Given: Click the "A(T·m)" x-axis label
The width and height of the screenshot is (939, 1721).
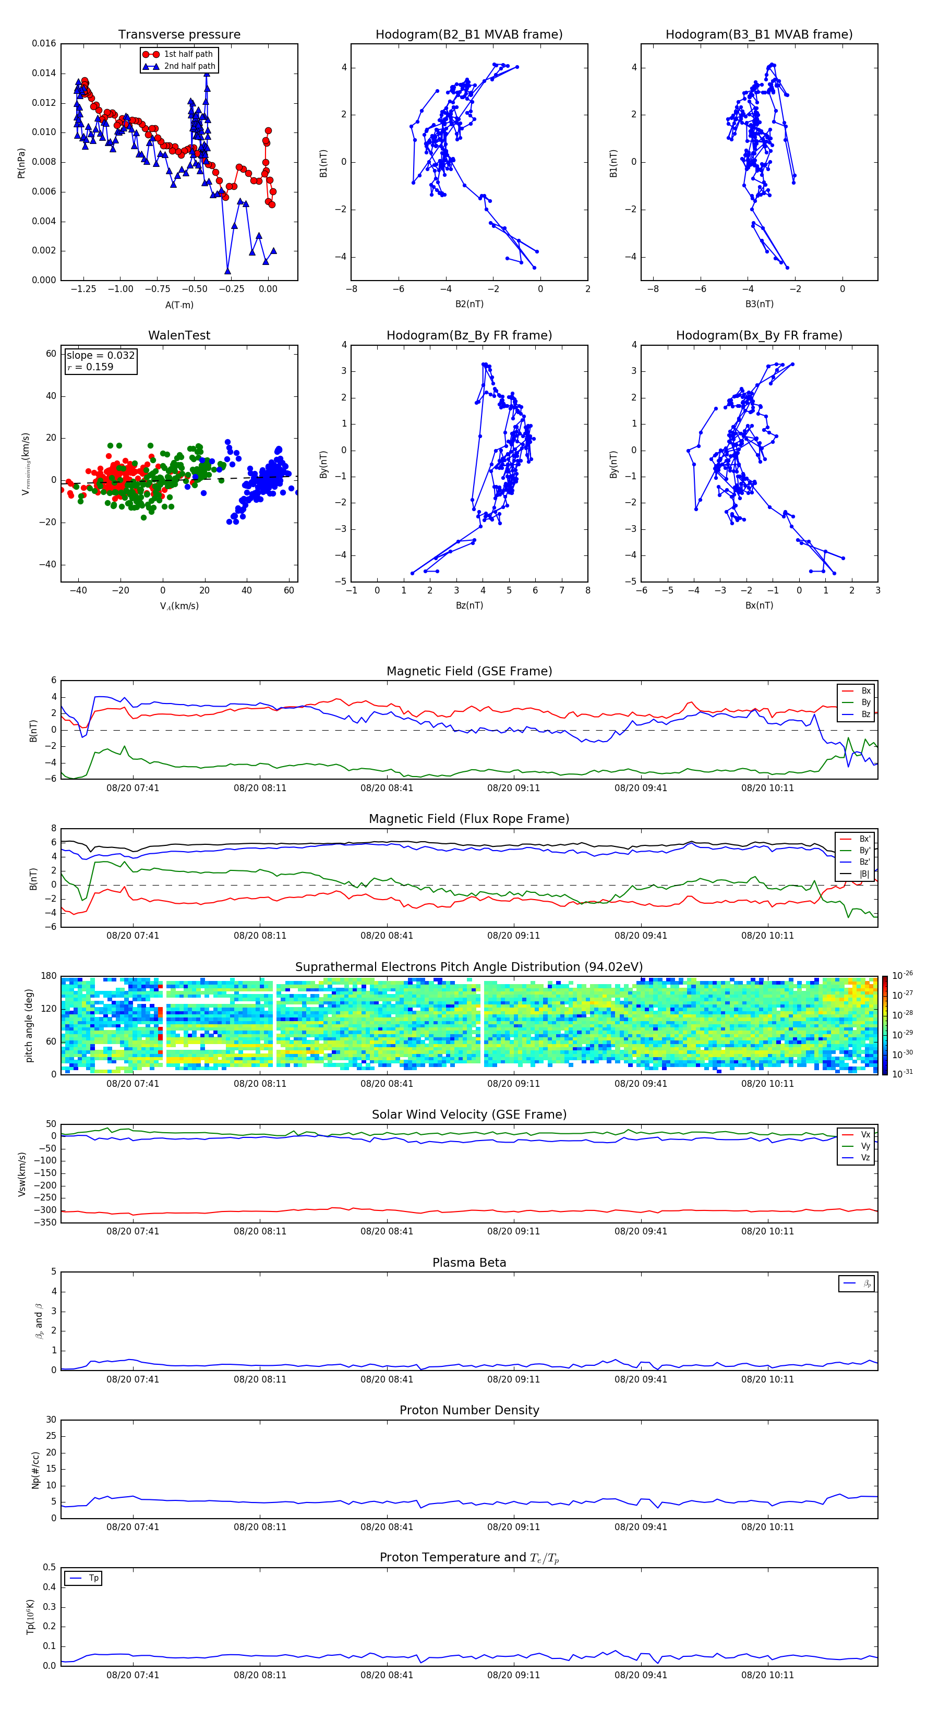Looking at the screenshot, I should pos(179,305).
